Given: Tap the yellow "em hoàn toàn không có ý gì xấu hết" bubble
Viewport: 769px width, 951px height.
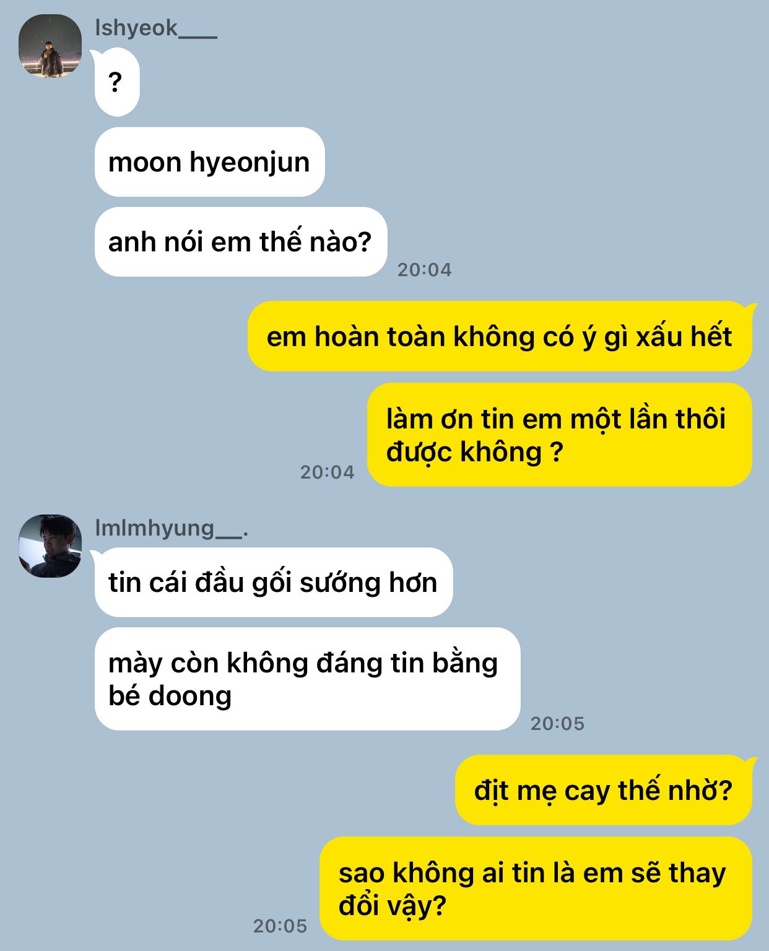Looking at the screenshot, I should click(x=500, y=337).
